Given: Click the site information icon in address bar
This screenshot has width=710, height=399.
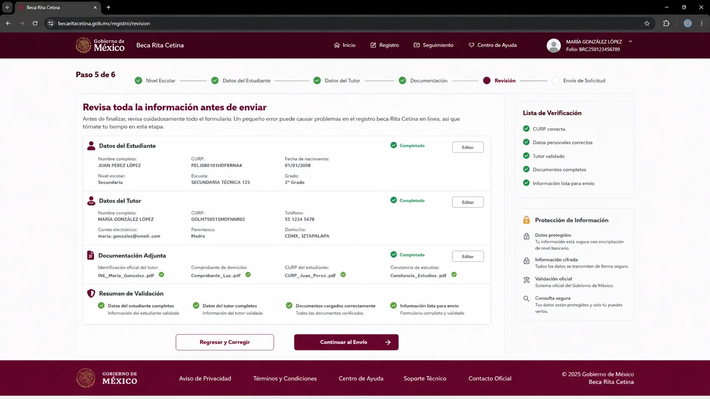Looking at the screenshot, I should (51, 23).
